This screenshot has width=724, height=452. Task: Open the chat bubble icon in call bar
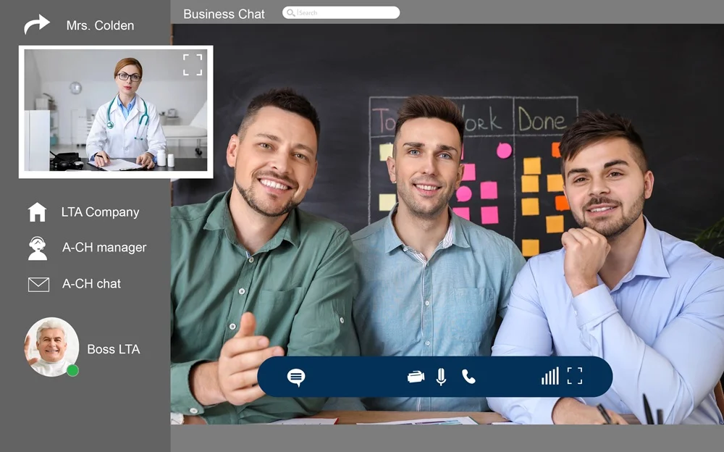[x=296, y=377]
